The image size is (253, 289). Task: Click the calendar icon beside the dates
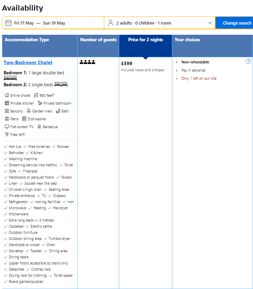coord(9,23)
